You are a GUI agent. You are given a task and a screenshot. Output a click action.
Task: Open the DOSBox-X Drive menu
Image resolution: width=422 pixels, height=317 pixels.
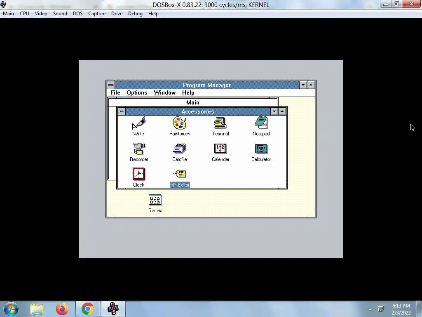coord(117,14)
